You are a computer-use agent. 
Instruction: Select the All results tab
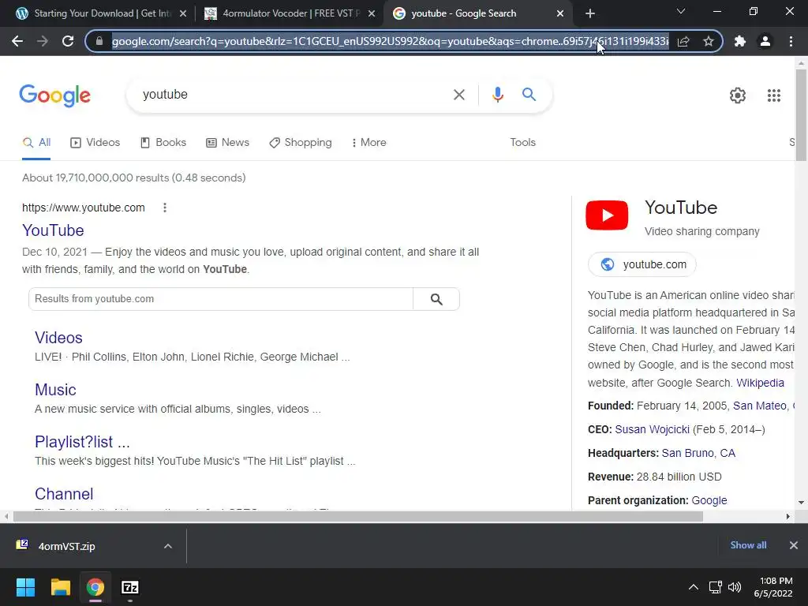tap(36, 143)
